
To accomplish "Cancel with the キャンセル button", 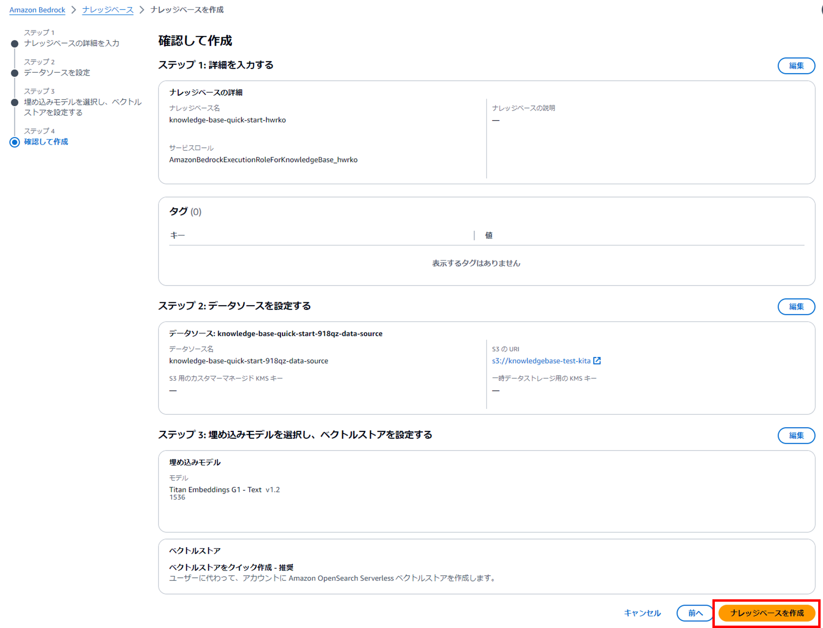I will click(643, 613).
